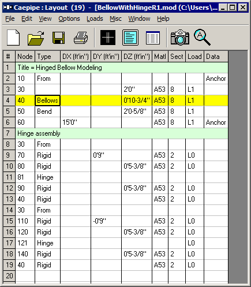Viewport: 251px width, 287px height.
Task: Open the Loads menu
Action: click(x=95, y=18)
